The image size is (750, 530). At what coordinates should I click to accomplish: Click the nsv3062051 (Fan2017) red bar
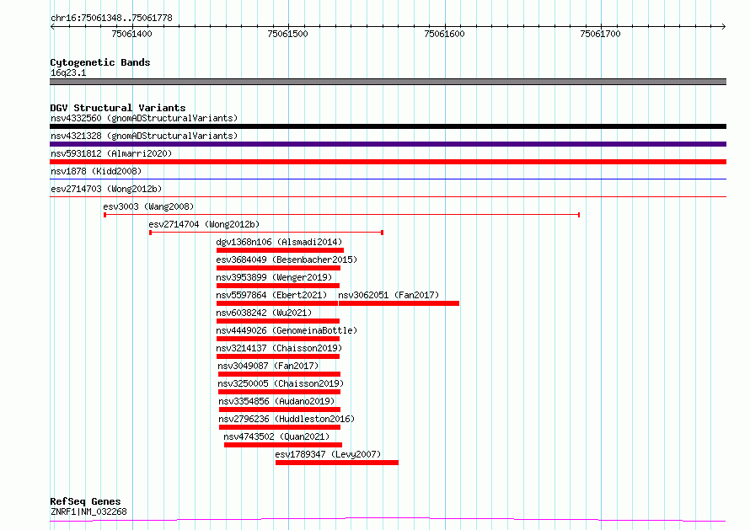tap(399, 303)
